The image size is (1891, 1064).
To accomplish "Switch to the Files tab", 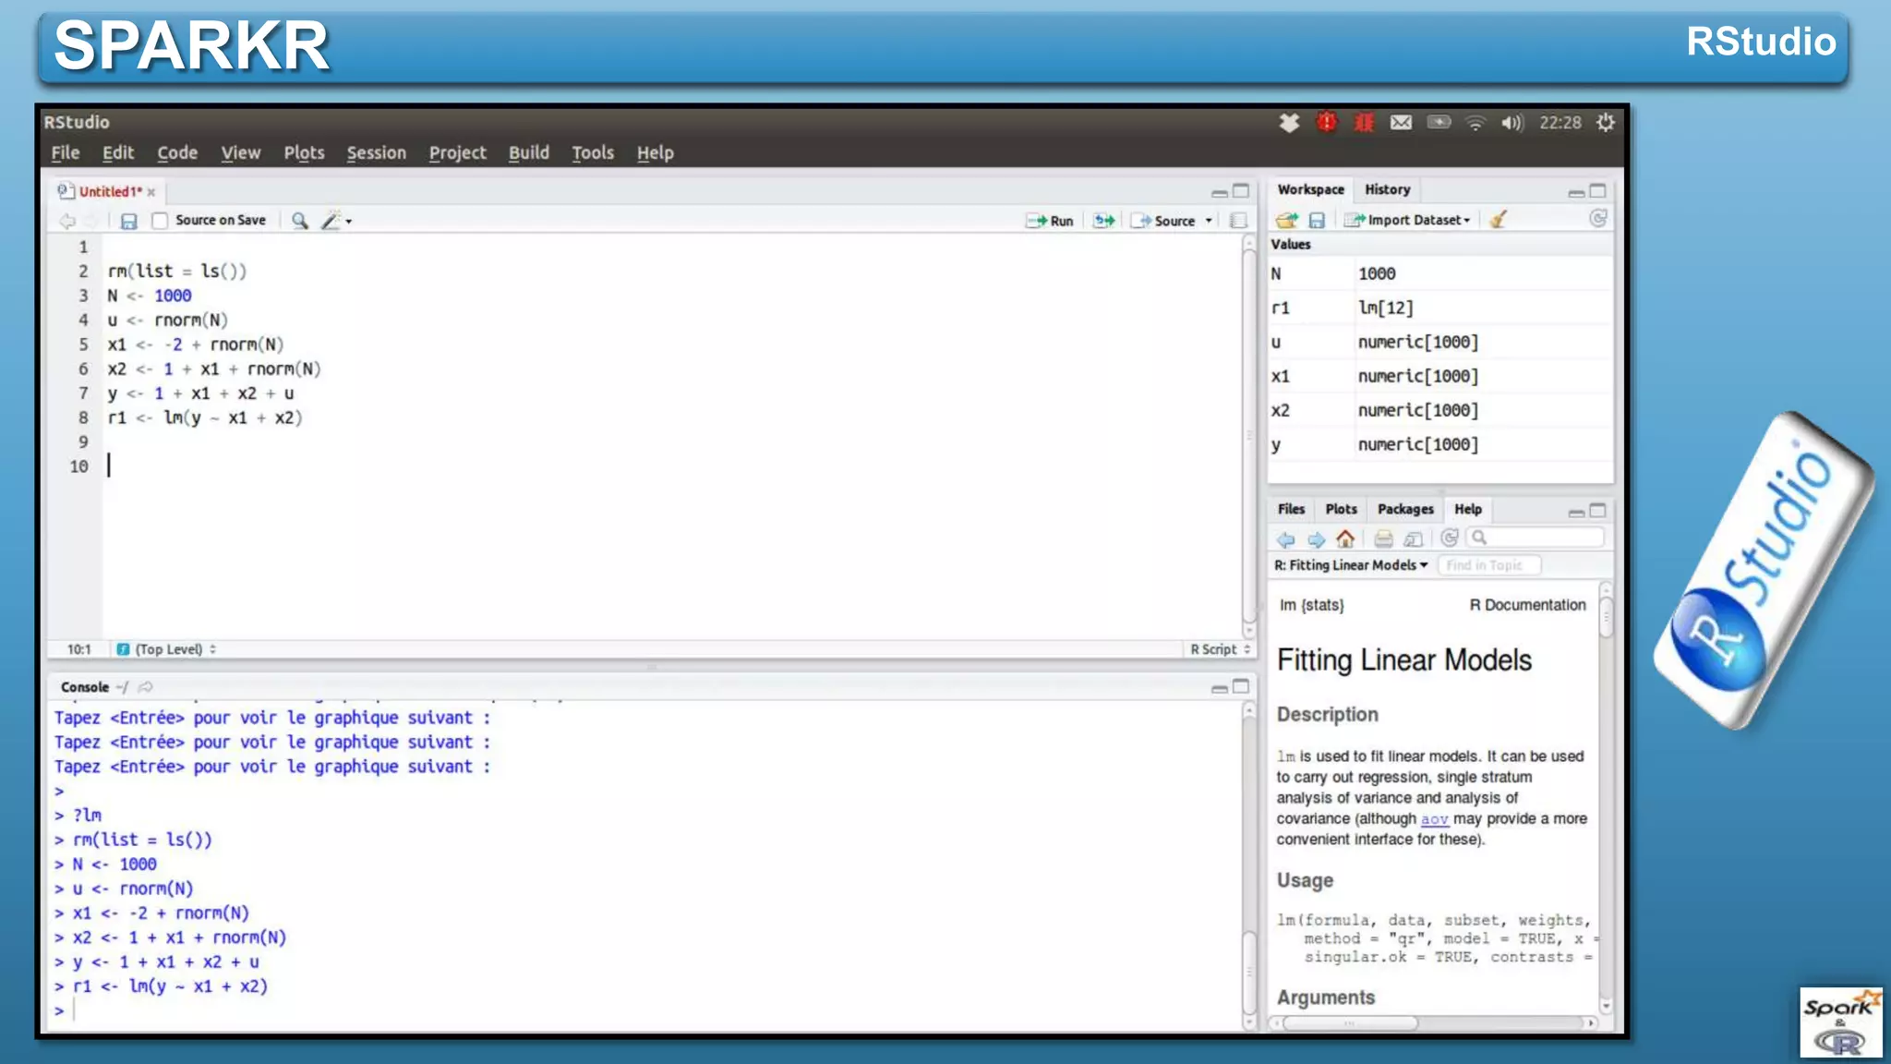I will click(x=1291, y=509).
